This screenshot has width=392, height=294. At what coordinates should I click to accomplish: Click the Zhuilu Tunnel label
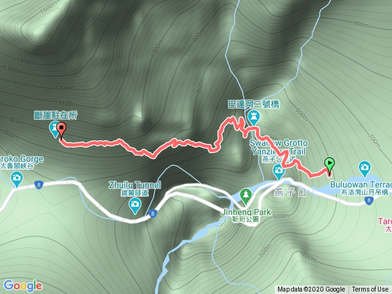[135, 186]
